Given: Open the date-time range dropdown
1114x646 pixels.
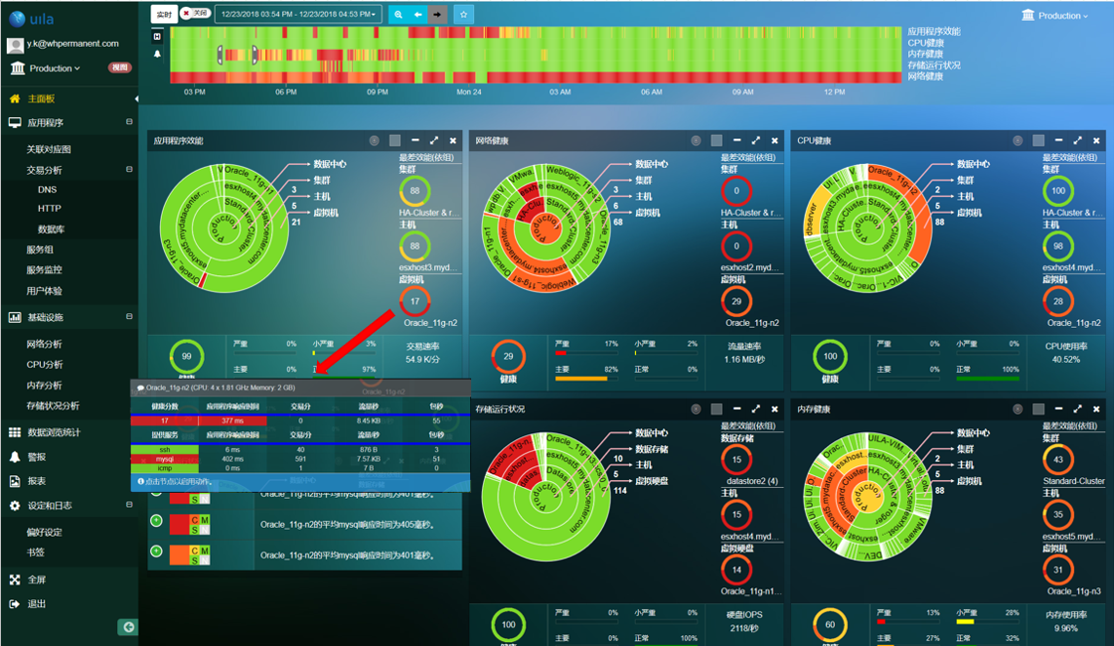Looking at the screenshot, I should 298,15.
